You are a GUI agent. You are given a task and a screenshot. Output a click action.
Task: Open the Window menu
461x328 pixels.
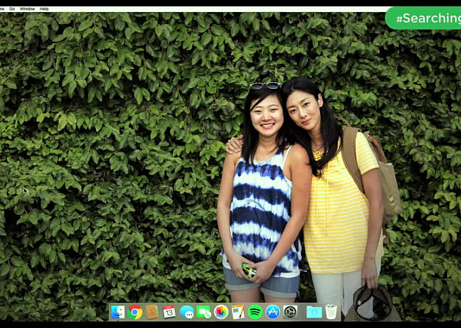click(x=28, y=9)
